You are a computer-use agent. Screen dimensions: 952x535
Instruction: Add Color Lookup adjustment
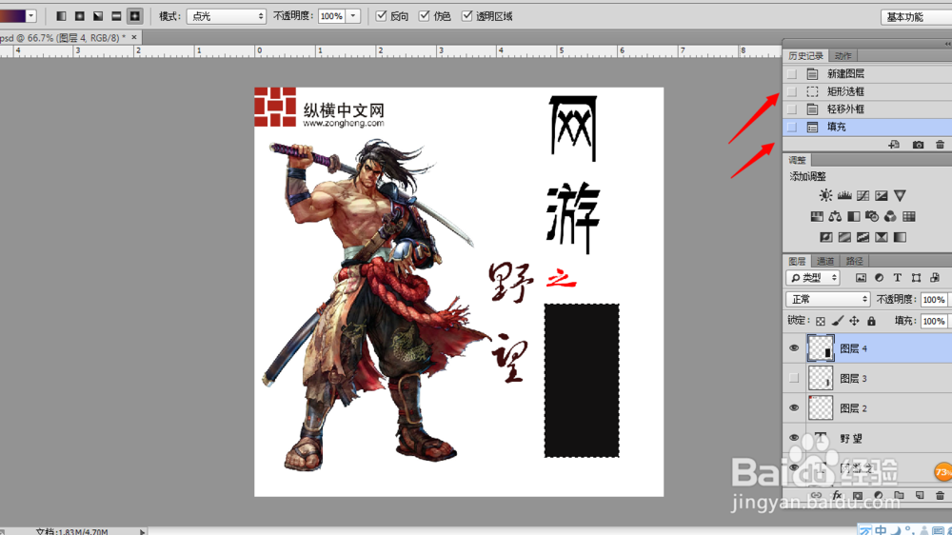tap(909, 217)
